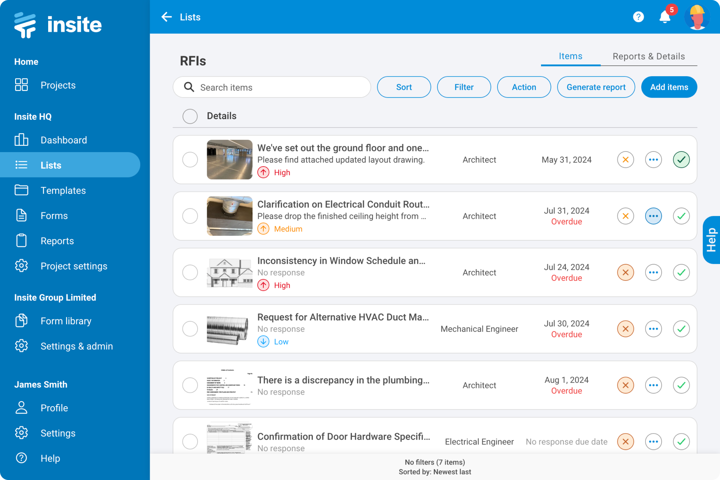Switch to the Items tab
720x480 pixels.
pos(570,56)
